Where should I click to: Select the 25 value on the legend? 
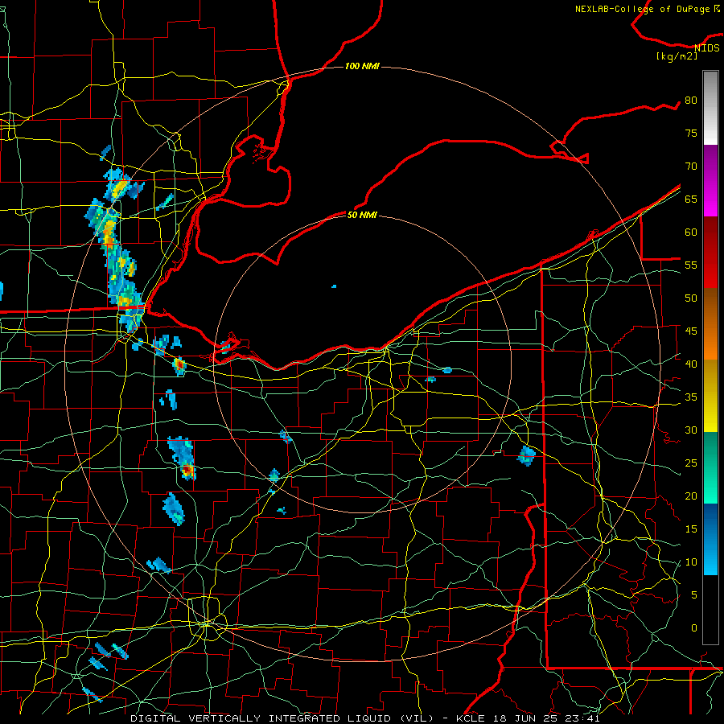coord(691,463)
